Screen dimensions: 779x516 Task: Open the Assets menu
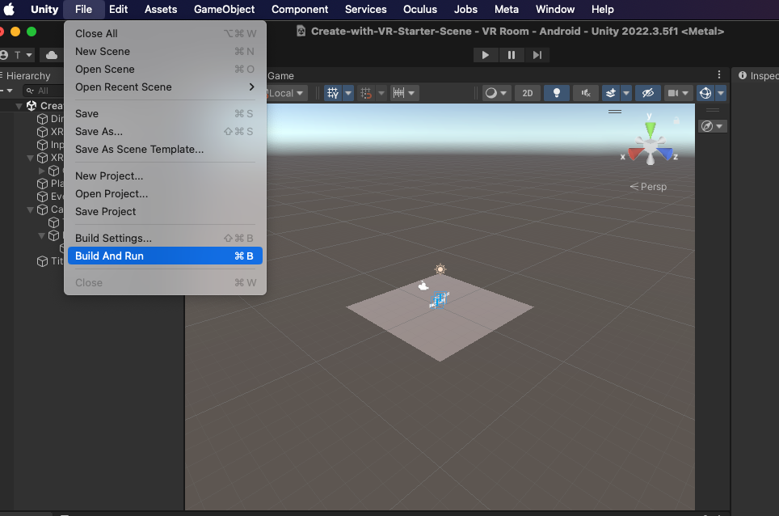coord(161,10)
